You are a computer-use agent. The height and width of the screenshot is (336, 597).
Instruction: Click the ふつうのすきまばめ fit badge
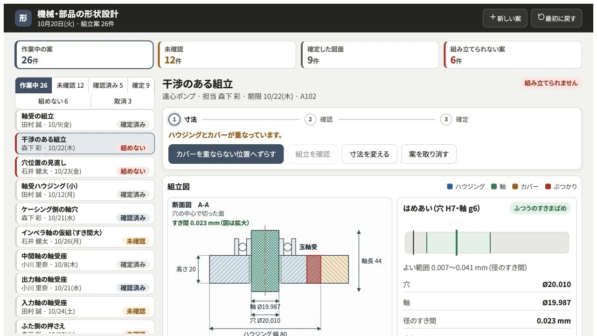point(540,208)
